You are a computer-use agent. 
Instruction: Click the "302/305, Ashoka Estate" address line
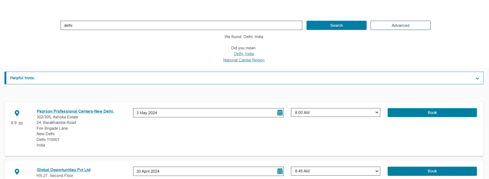pyautogui.click(x=57, y=117)
